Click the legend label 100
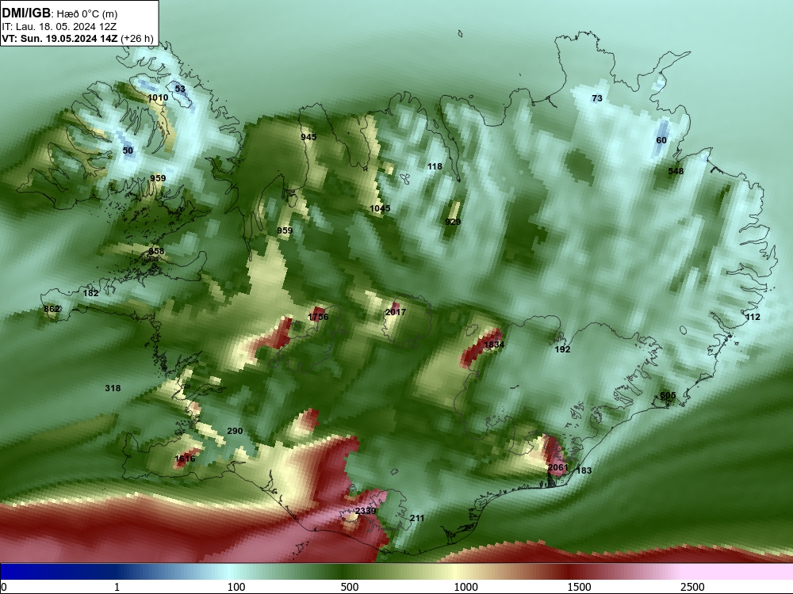793x594 pixels. click(236, 587)
